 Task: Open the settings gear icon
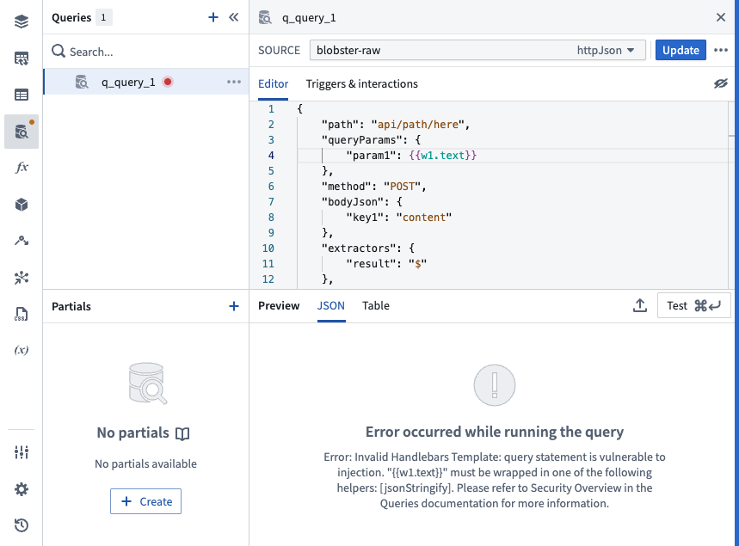(22, 489)
